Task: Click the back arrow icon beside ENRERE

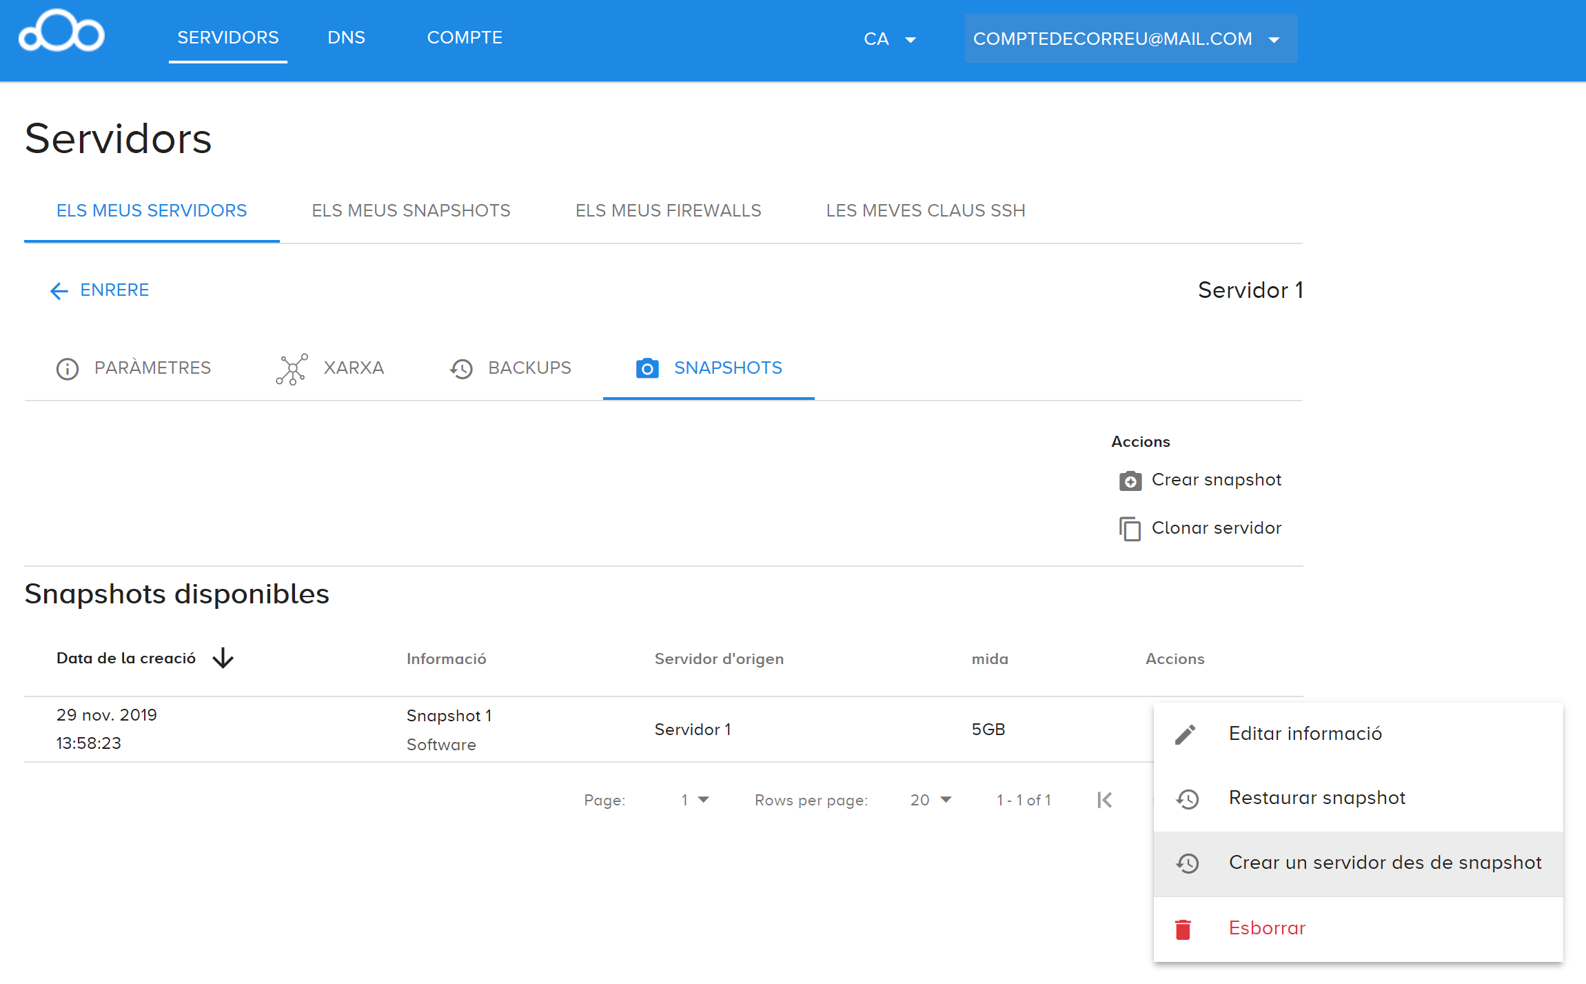Action: [59, 291]
